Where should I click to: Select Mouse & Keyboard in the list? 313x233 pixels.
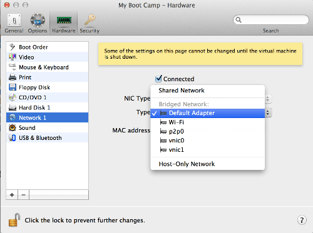[x=48, y=67]
